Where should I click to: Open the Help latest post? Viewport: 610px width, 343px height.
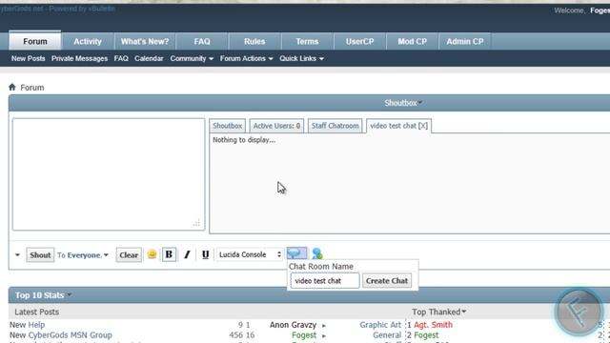coord(36,325)
